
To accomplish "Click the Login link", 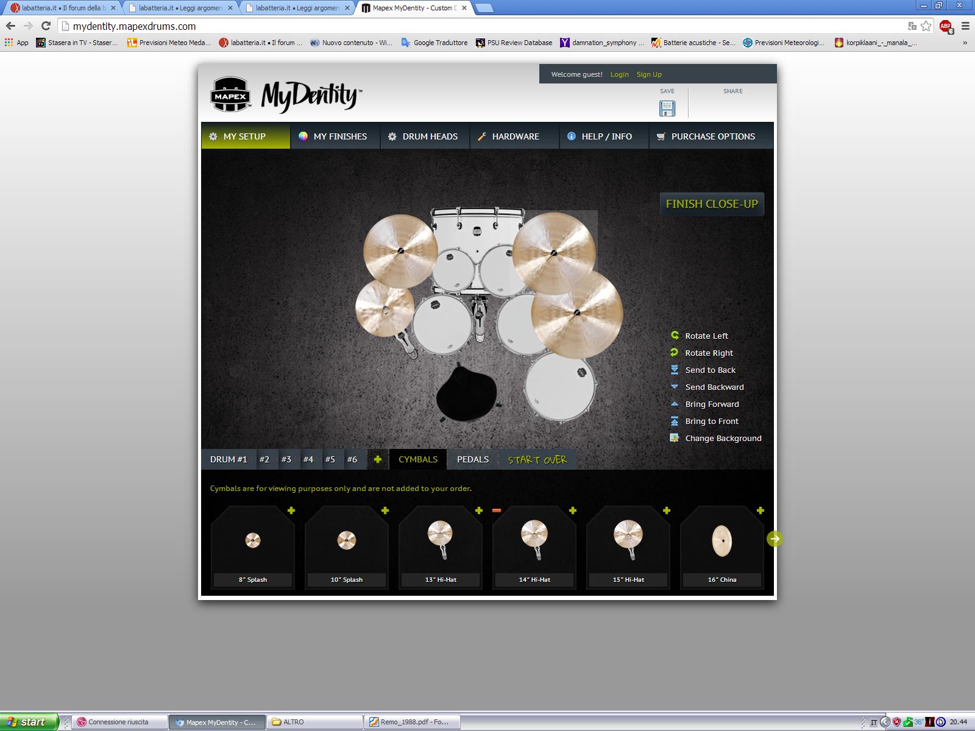I will tap(619, 74).
